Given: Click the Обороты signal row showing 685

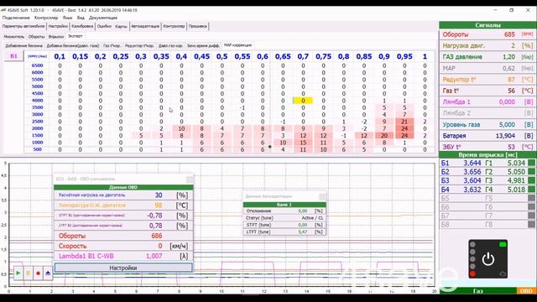Looking at the screenshot, I should [x=487, y=34].
